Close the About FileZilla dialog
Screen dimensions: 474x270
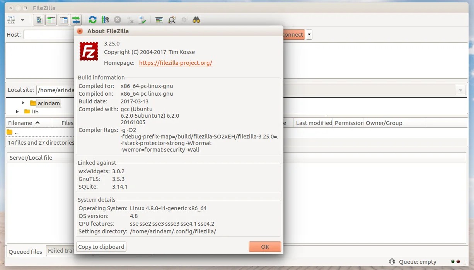80,31
